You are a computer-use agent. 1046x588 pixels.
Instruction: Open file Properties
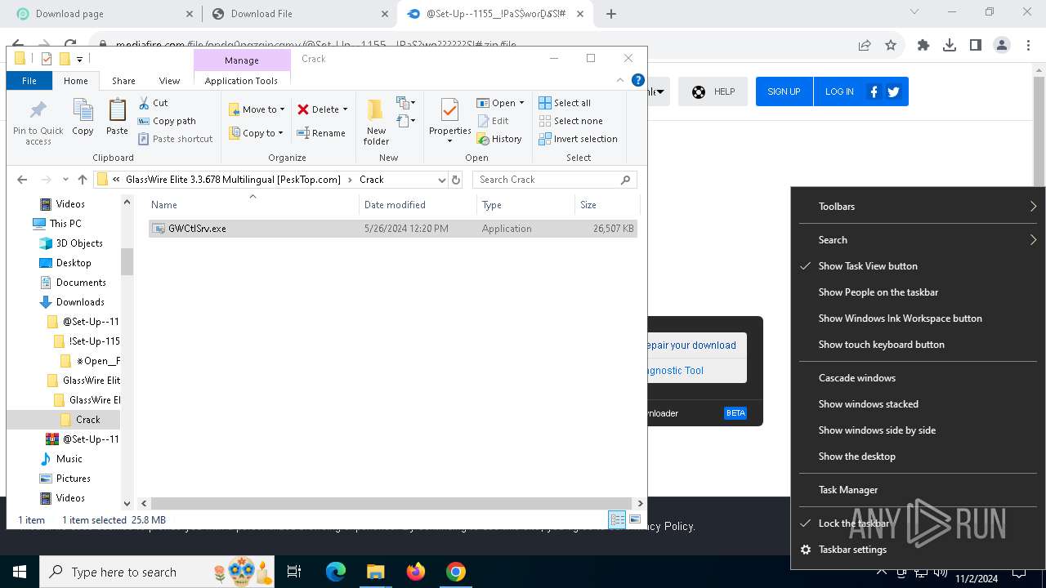coord(449,121)
